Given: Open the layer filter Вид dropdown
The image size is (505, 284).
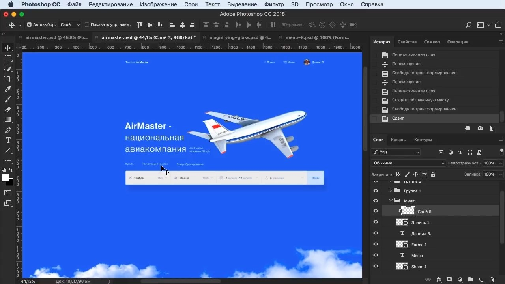Looking at the screenshot, I should [396, 152].
